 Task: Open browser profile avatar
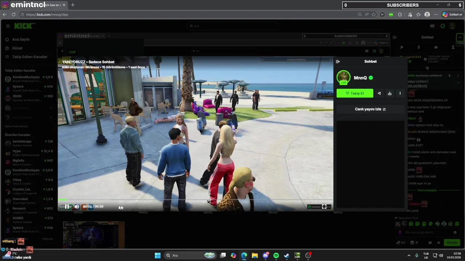427,14
